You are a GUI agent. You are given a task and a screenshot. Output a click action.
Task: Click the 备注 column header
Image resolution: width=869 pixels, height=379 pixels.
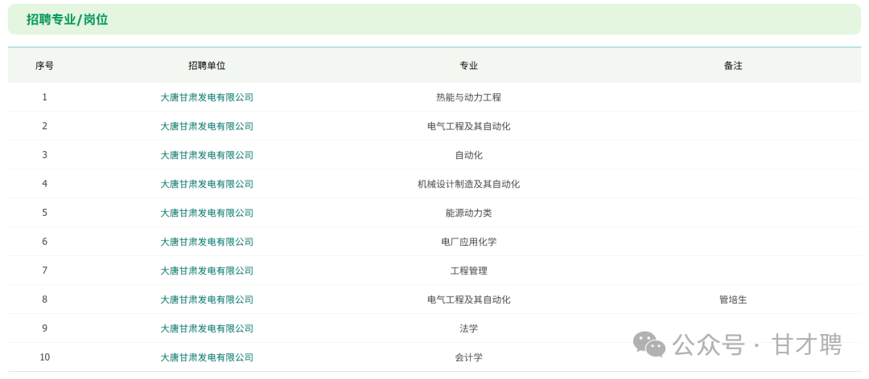coord(733,66)
